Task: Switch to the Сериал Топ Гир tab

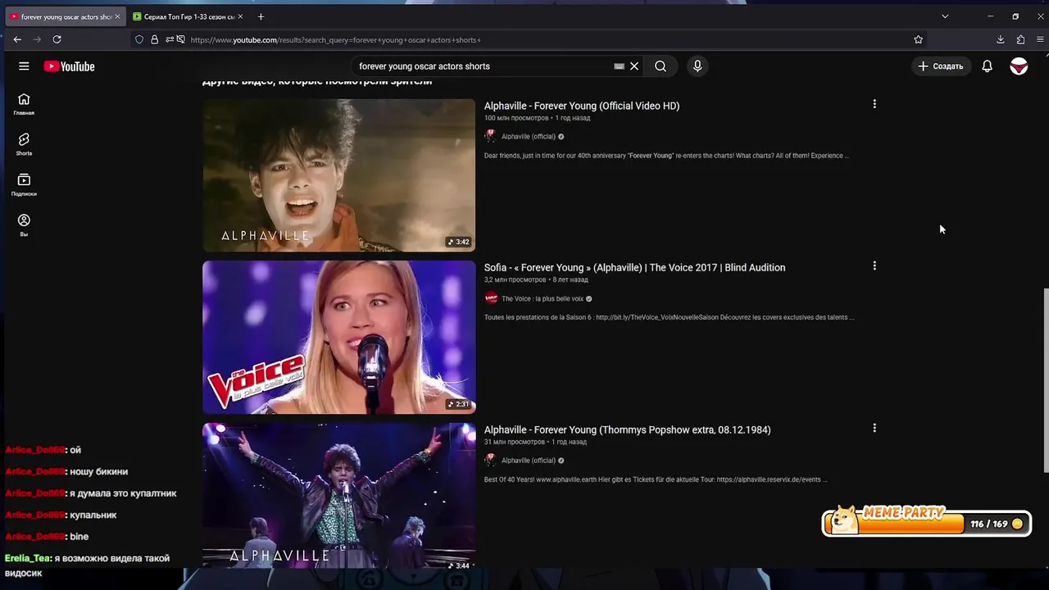Action: tap(189, 16)
